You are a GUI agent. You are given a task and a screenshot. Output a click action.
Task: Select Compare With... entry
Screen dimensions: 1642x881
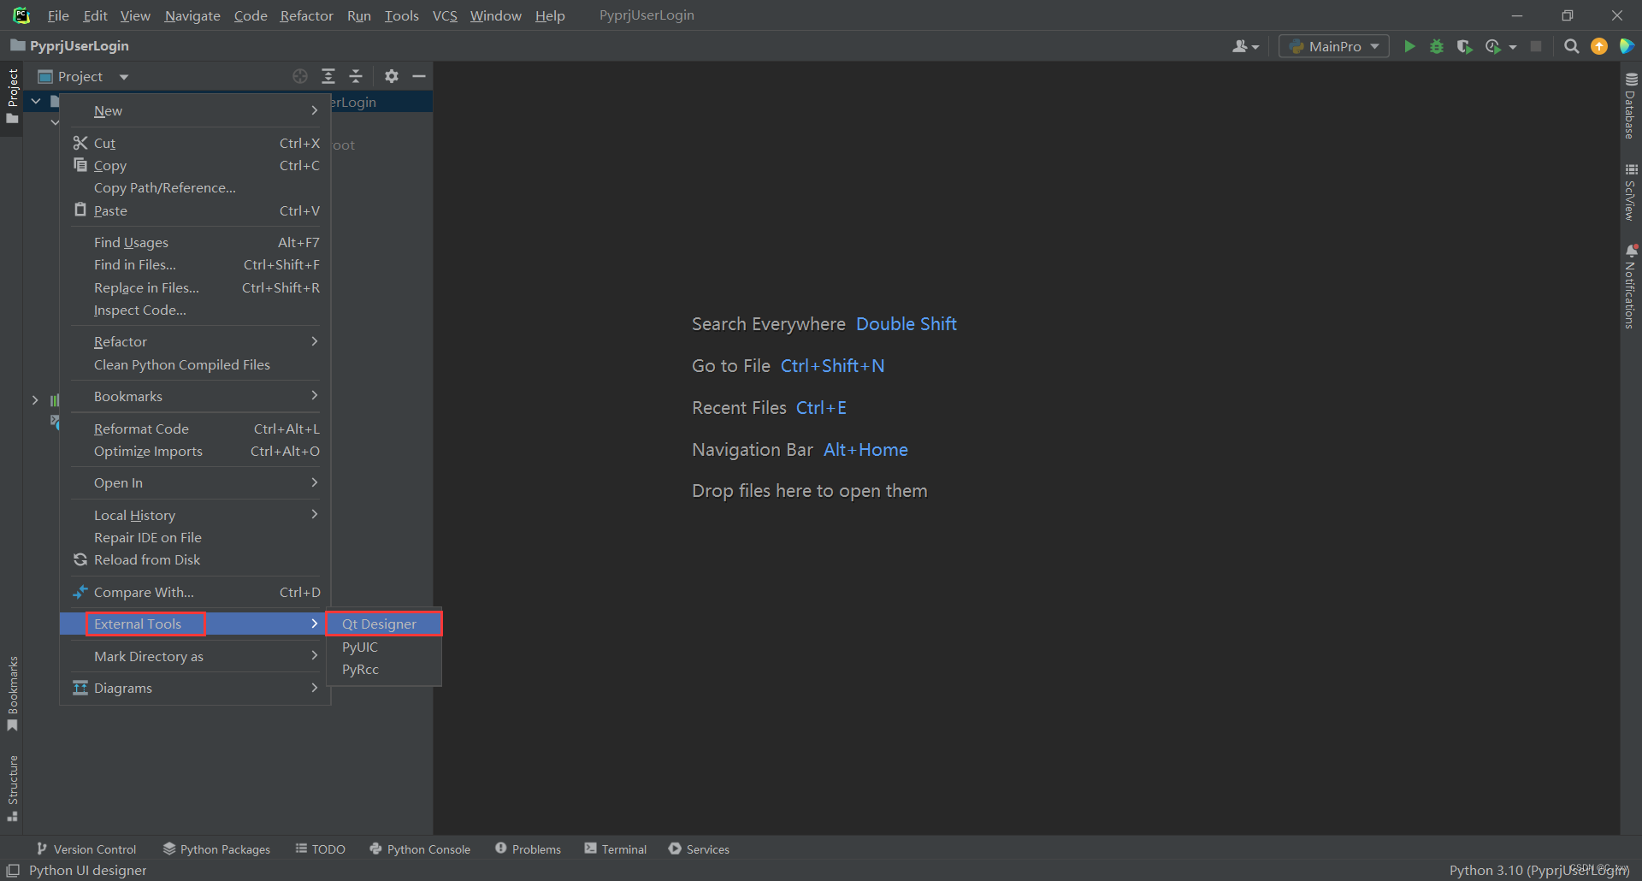[x=195, y=592]
